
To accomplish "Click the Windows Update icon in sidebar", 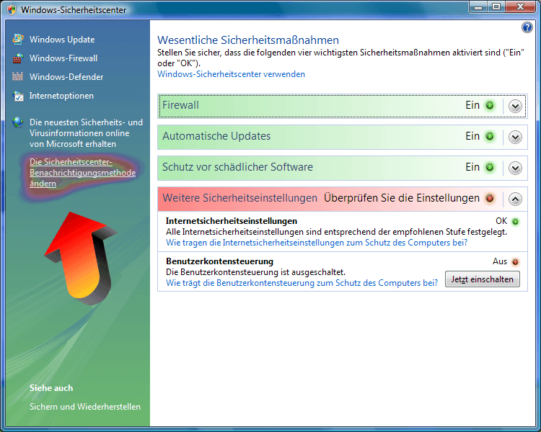I will [18, 40].
